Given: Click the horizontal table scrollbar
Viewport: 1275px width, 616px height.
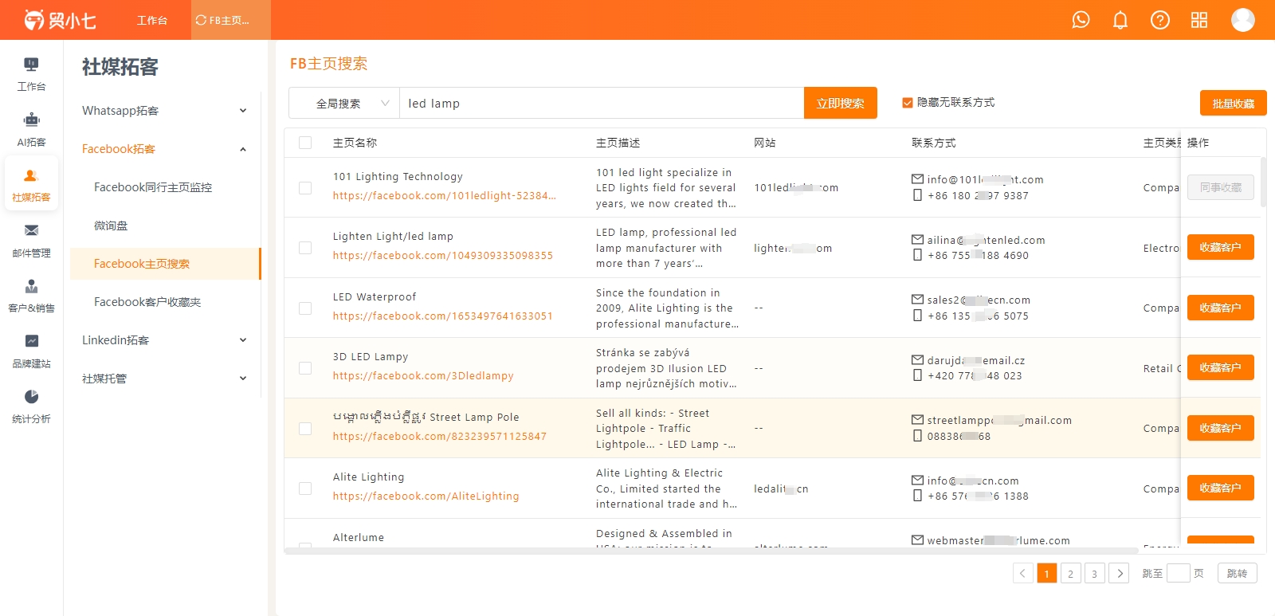Looking at the screenshot, I should pos(712,551).
